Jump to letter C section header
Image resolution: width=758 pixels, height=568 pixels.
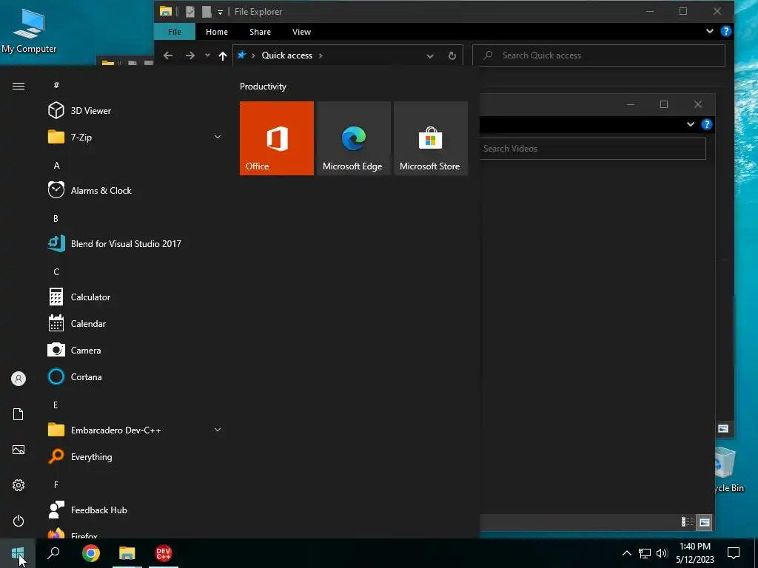point(56,272)
